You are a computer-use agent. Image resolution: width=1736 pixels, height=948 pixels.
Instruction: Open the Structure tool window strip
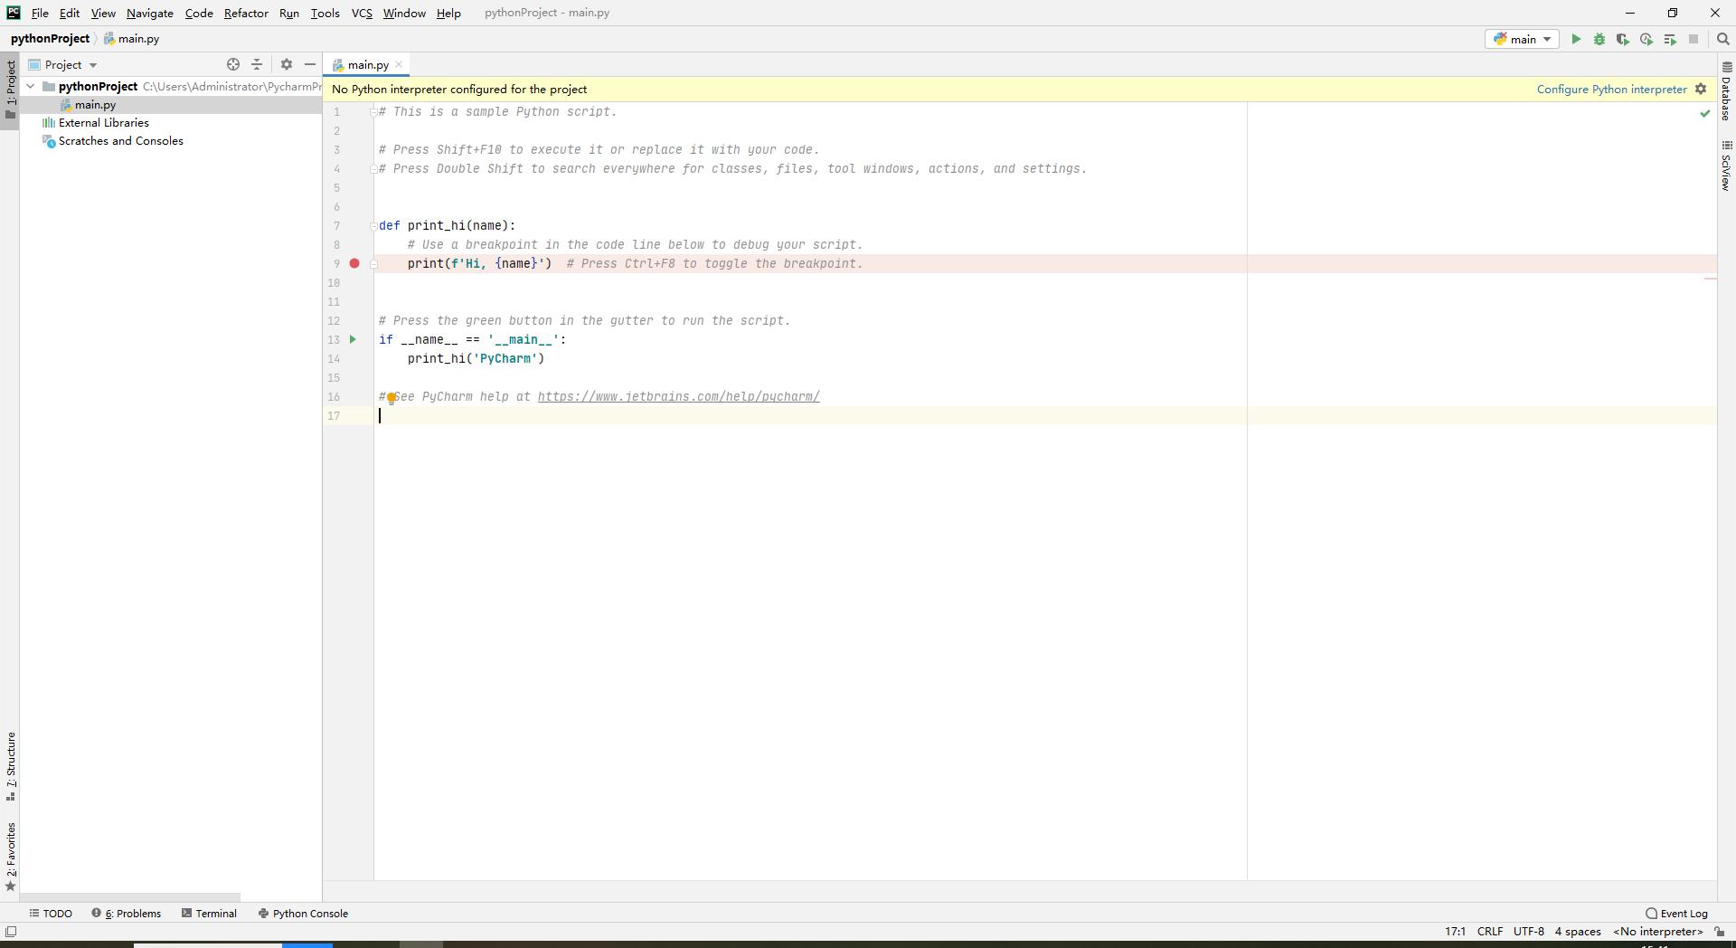coord(11,766)
